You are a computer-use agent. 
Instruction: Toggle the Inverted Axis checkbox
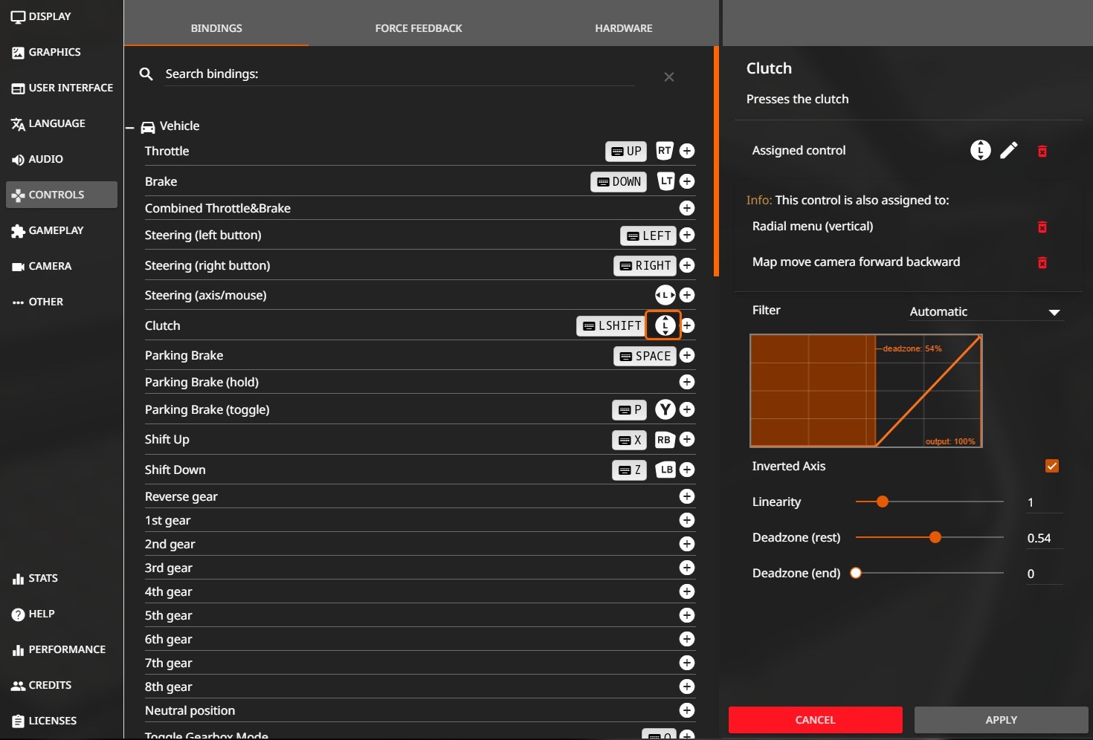[x=1052, y=466]
